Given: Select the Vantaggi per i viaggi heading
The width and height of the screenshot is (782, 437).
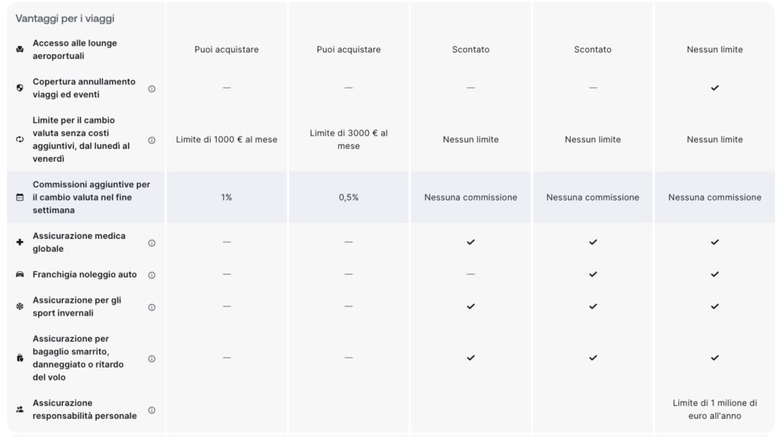Looking at the screenshot, I should pos(65,18).
